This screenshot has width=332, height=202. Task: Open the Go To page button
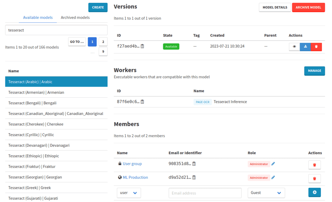pyautogui.click(x=77, y=42)
